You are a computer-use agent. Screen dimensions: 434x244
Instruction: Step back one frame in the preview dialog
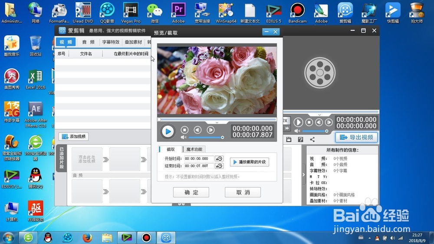197,130
